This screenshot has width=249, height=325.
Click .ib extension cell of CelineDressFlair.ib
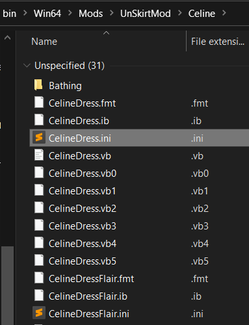tap(196, 296)
